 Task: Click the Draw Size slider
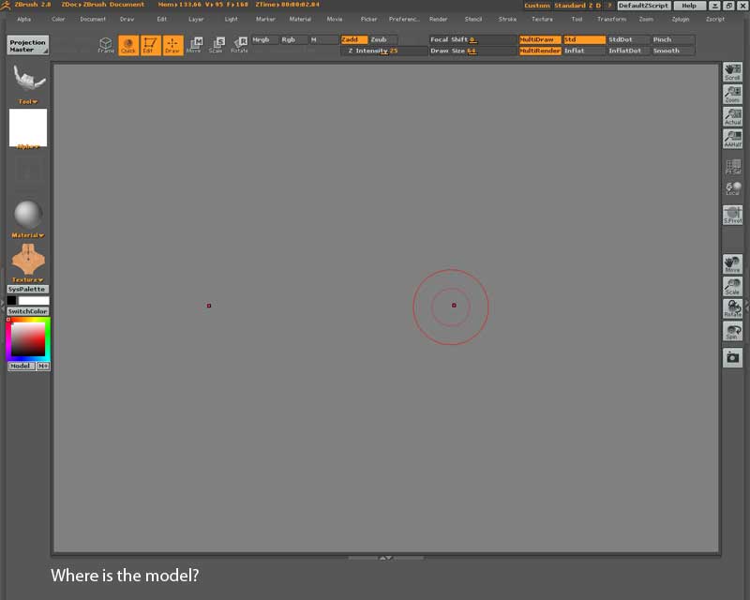(x=472, y=51)
